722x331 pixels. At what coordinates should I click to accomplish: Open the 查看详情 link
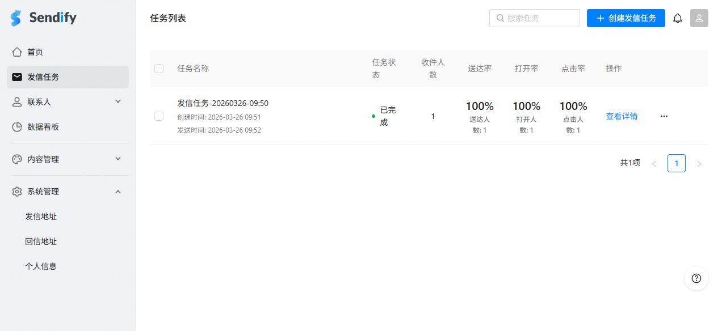(x=622, y=116)
